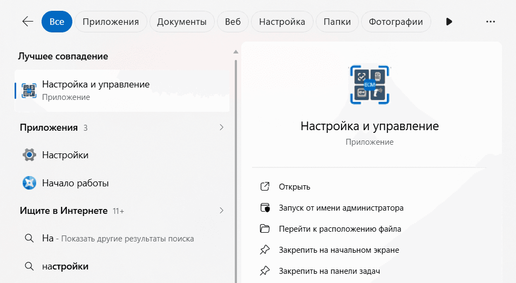Select the Настройка и управление best match
This screenshot has width=516, height=283.
122,91
